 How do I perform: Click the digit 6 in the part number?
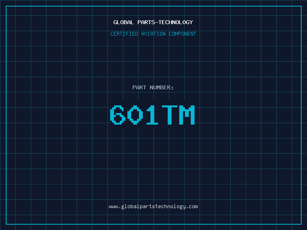point(118,115)
